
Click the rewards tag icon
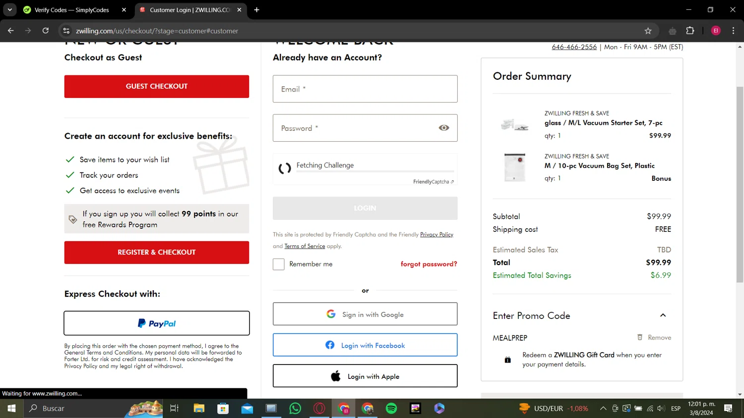73,219
